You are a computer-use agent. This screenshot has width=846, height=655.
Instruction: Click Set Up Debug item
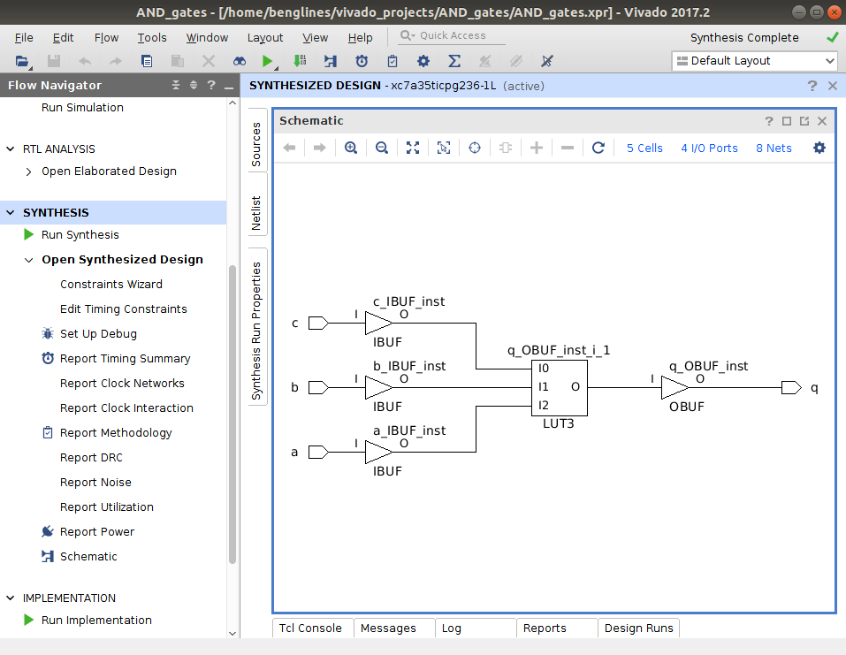98,334
